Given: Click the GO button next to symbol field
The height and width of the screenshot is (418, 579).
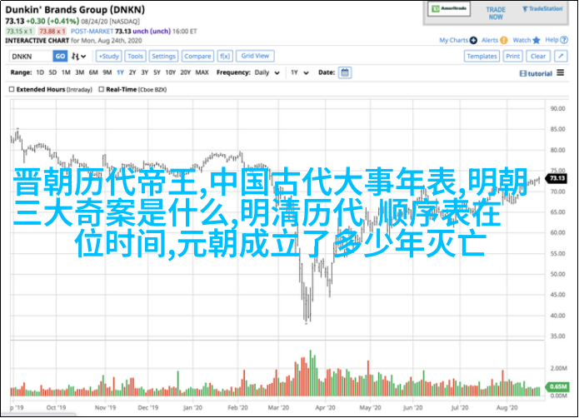Looking at the screenshot, I should [60, 57].
